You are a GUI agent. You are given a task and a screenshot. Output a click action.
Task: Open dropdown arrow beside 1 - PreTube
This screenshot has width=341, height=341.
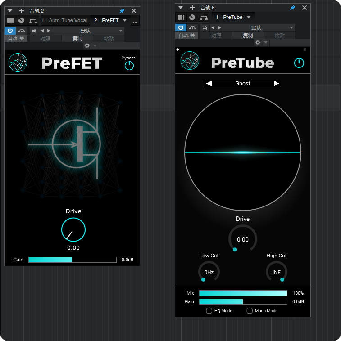point(249,17)
